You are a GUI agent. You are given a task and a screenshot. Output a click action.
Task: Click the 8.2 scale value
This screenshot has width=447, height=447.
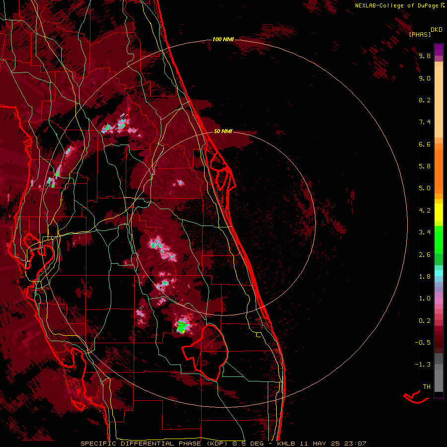tap(425, 100)
